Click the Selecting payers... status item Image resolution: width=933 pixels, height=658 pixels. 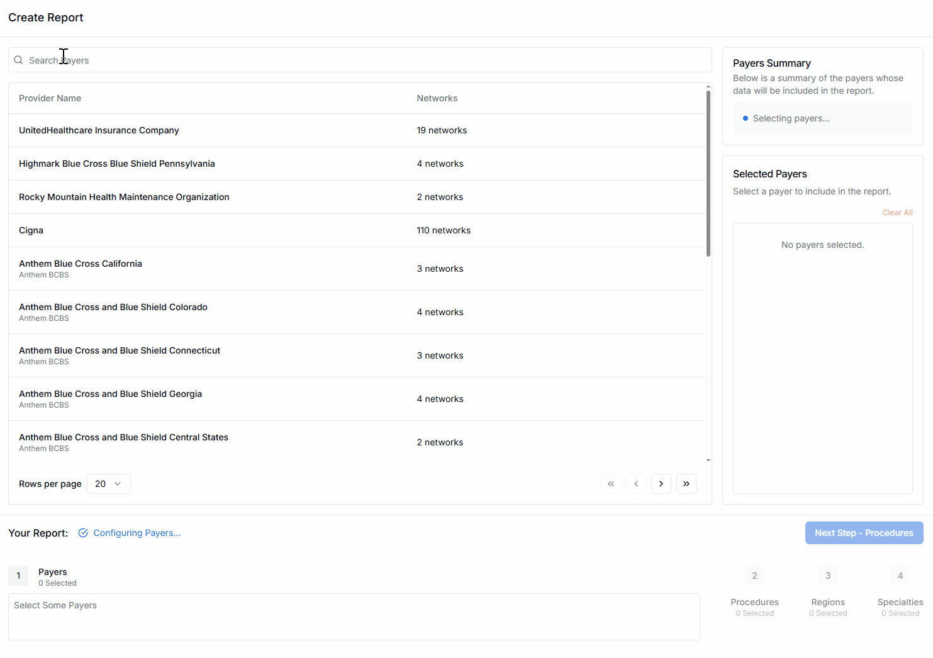tap(823, 118)
